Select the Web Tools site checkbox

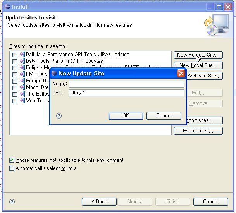tap(15, 101)
